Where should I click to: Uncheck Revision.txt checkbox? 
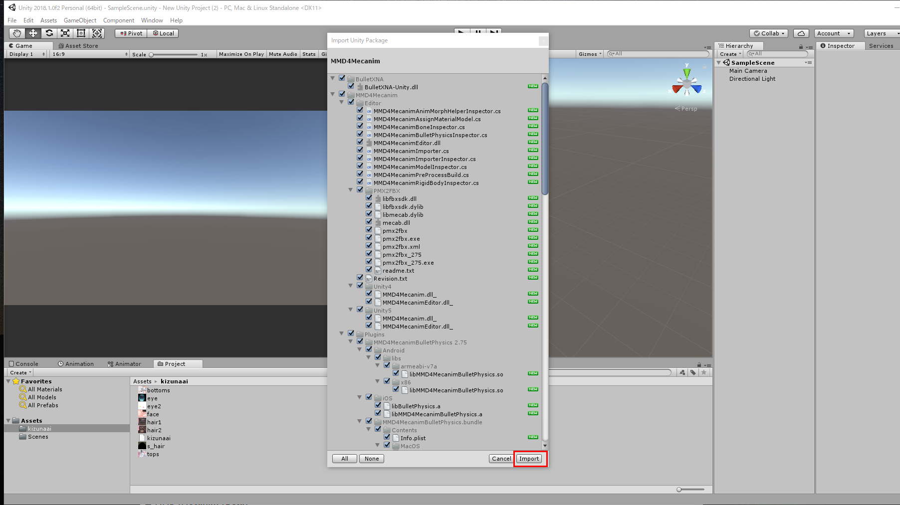click(360, 278)
